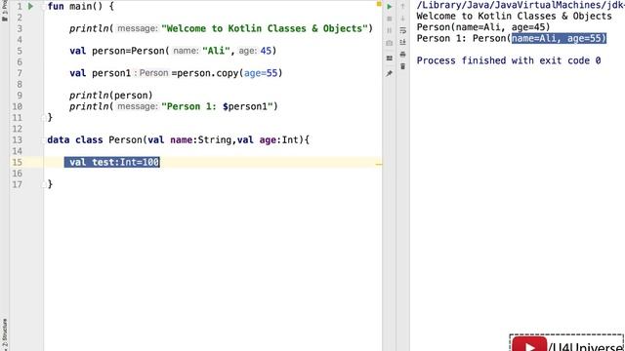Click the 'println(person)' statement
The width and height of the screenshot is (625, 351).
(110, 96)
